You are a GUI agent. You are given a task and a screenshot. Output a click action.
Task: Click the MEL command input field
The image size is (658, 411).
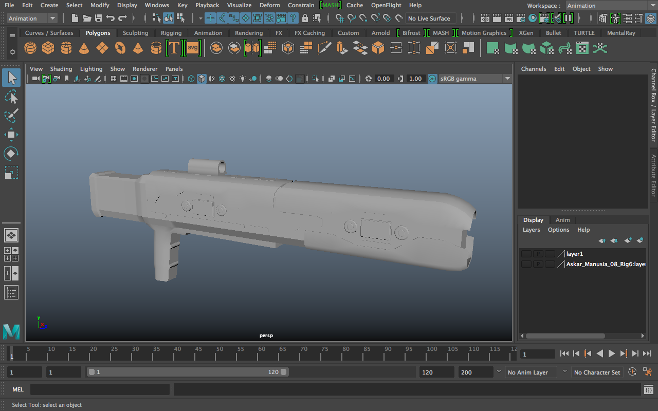click(x=100, y=389)
